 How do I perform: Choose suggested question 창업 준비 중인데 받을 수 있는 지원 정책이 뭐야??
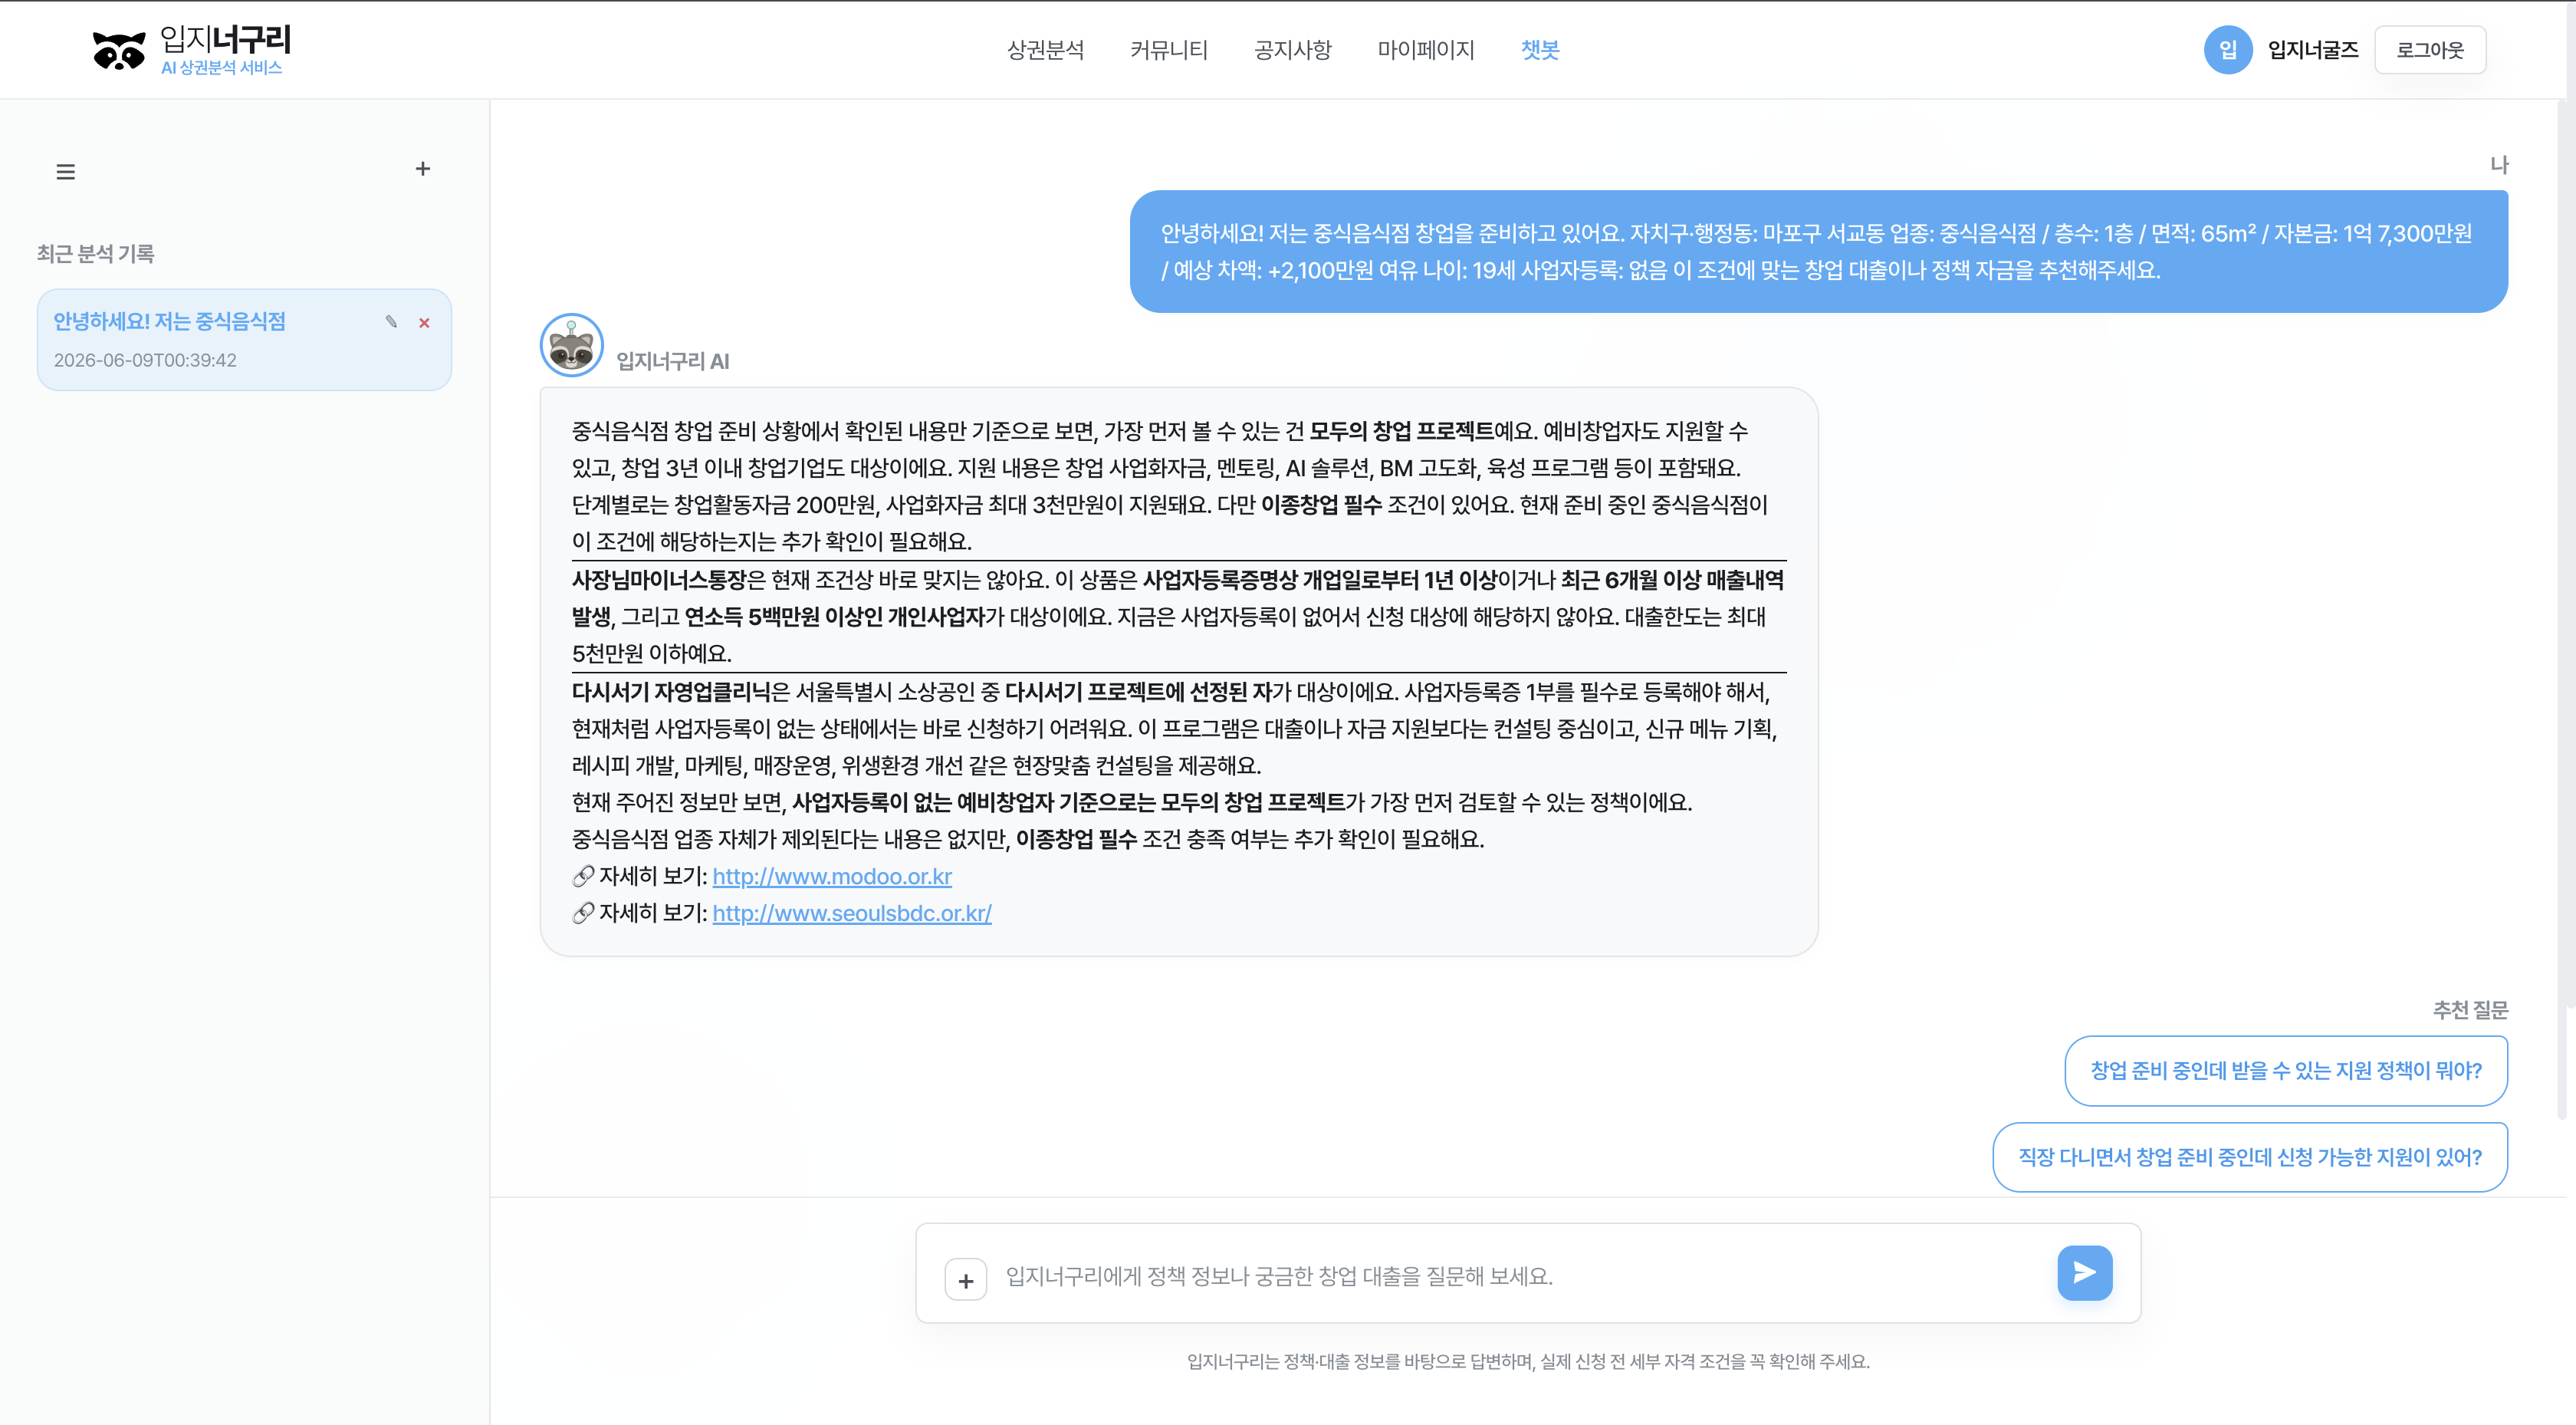click(x=2286, y=1071)
